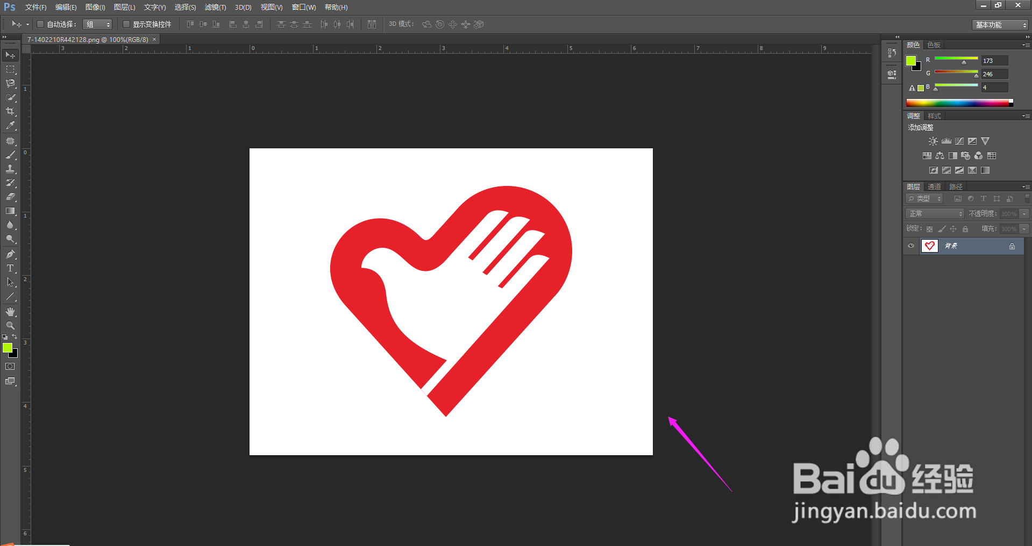Select the Zoom tool

(x=10, y=326)
